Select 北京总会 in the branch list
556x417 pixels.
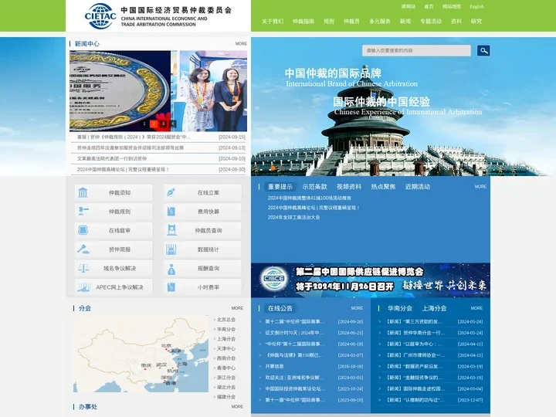coord(225,320)
